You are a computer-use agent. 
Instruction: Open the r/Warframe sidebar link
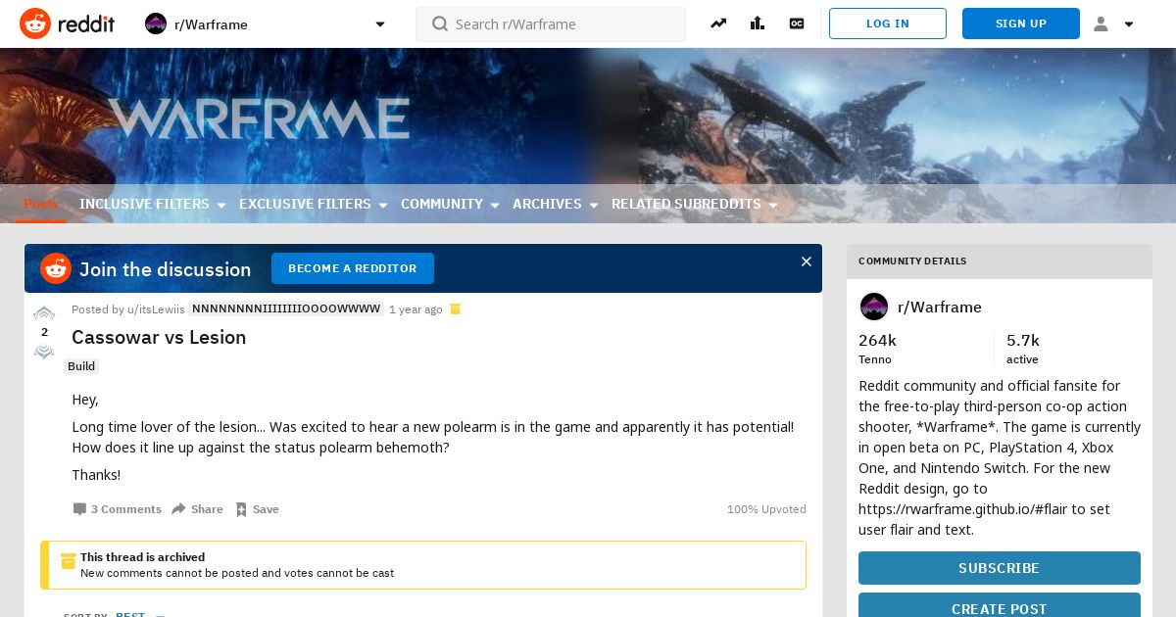point(940,308)
